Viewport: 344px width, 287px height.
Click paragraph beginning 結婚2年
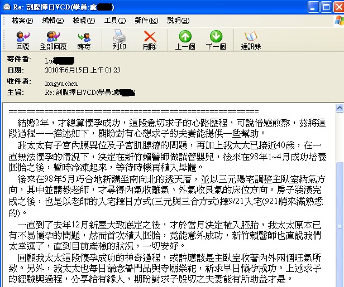(167, 128)
